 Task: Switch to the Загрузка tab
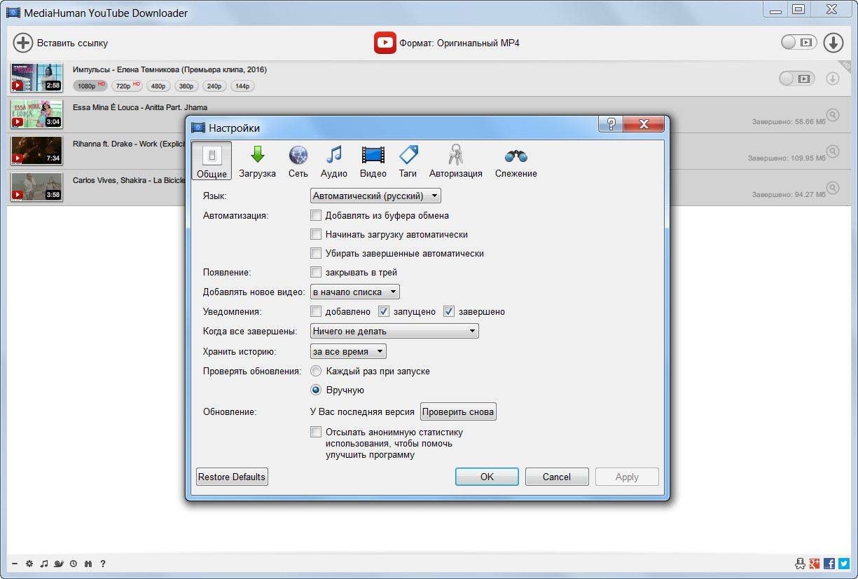point(257,161)
